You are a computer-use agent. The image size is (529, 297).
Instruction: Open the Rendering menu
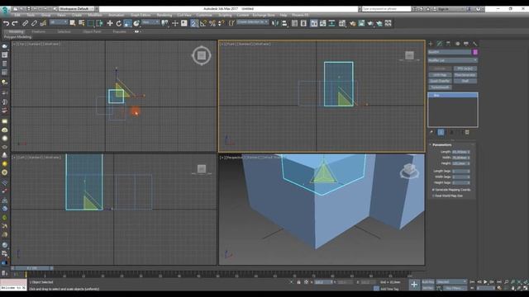(x=164, y=15)
